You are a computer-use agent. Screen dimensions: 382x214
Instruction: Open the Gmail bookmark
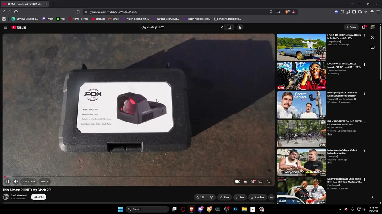click(113, 19)
